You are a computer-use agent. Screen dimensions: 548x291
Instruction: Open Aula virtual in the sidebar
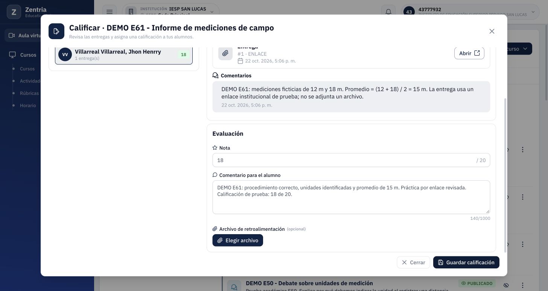click(23, 35)
